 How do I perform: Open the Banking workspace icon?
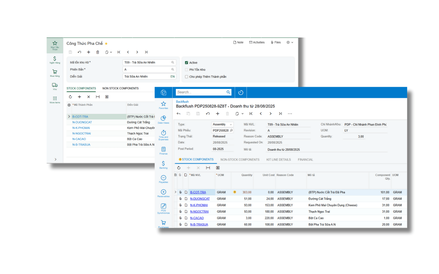click(163, 165)
